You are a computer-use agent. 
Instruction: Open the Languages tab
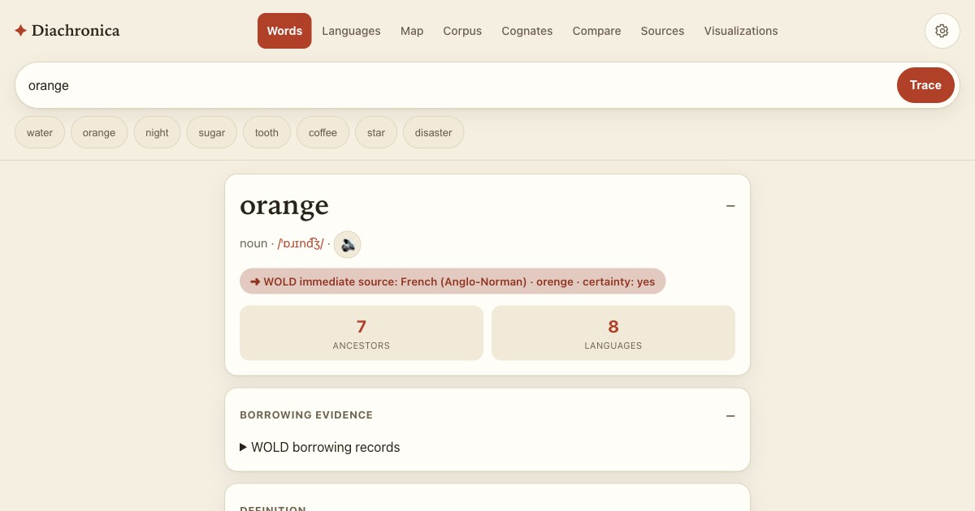coord(351,31)
